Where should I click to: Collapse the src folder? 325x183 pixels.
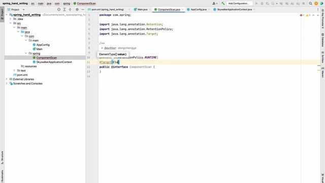tap(10, 23)
